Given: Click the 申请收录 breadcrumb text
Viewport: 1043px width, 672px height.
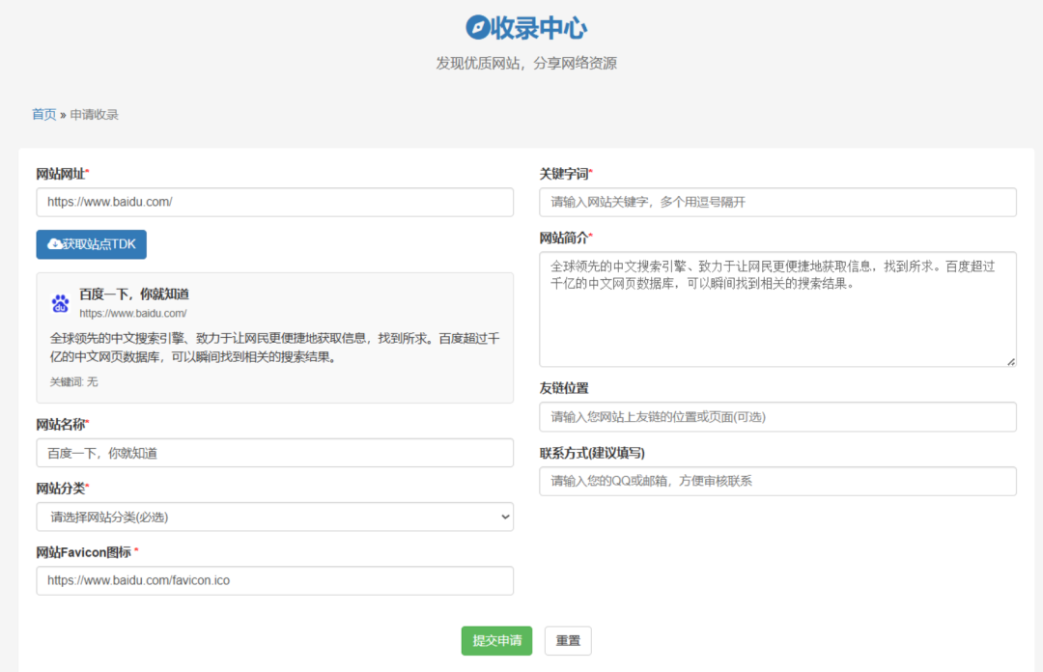Looking at the screenshot, I should (94, 115).
